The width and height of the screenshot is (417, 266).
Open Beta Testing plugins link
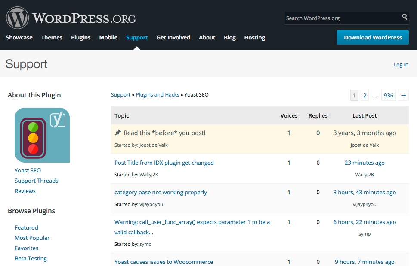pos(31,259)
